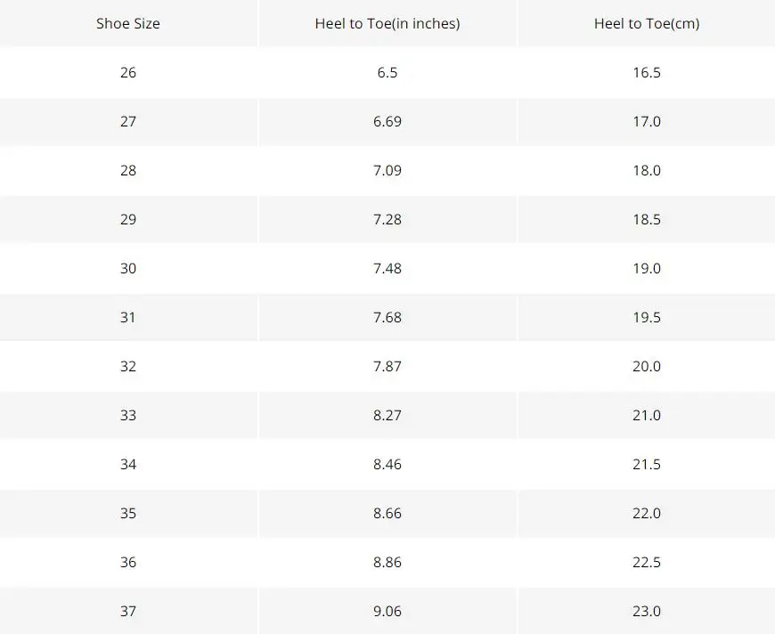
Task: Click the 6.69 inches value
Action: click(x=387, y=122)
